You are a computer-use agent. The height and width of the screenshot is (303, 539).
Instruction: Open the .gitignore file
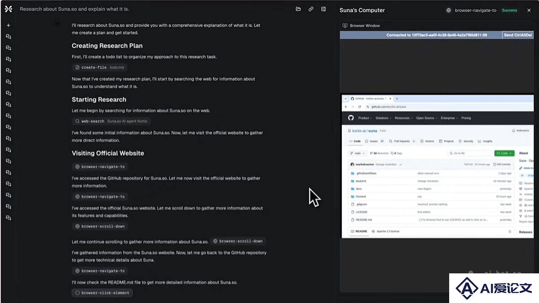[x=361, y=204]
